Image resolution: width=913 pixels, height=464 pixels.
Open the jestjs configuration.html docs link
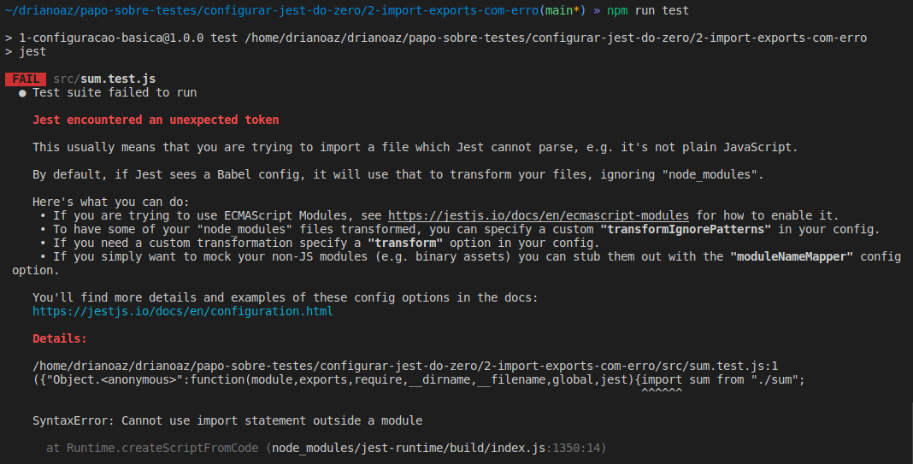point(183,311)
